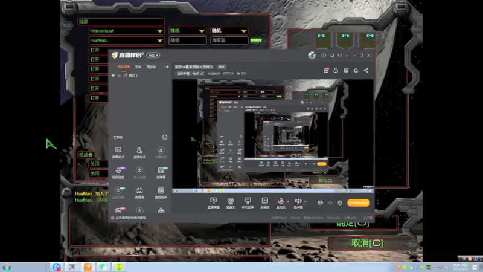Open Hide on bush's green 随机 race dropdown
This screenshot has height=272, width=483.
(187, 31)
